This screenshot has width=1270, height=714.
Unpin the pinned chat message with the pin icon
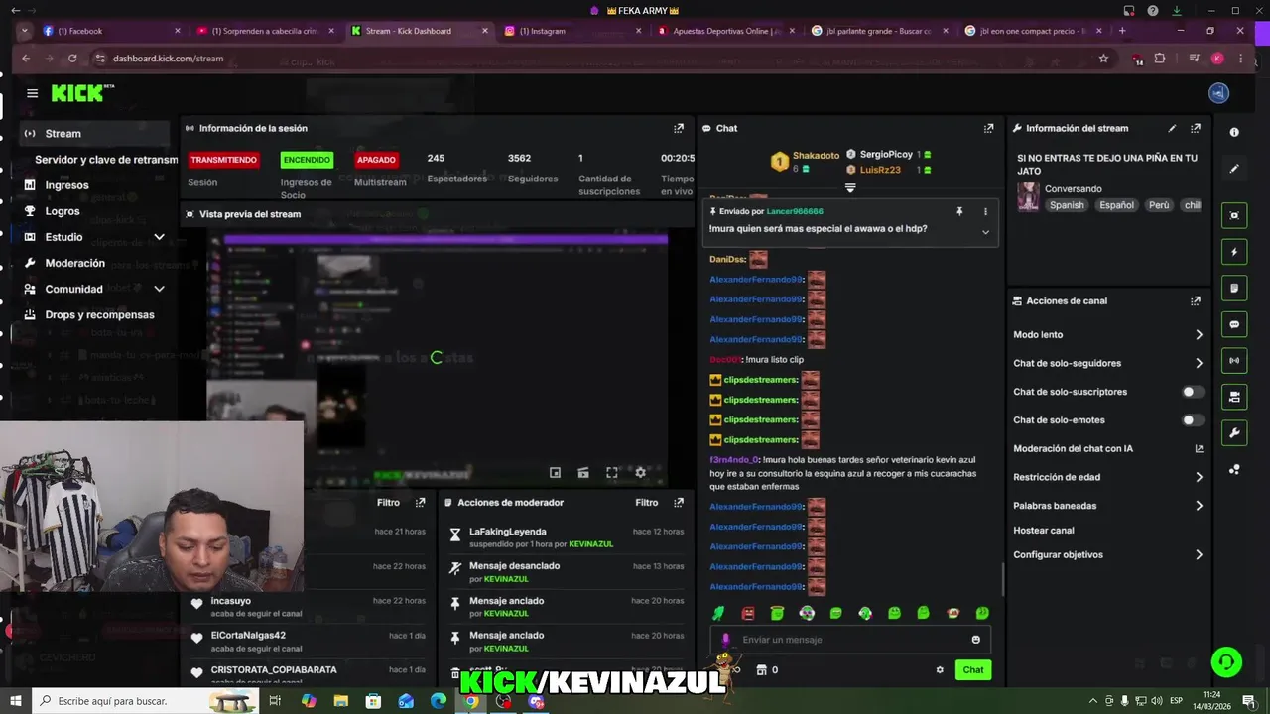tap(959, 211)
